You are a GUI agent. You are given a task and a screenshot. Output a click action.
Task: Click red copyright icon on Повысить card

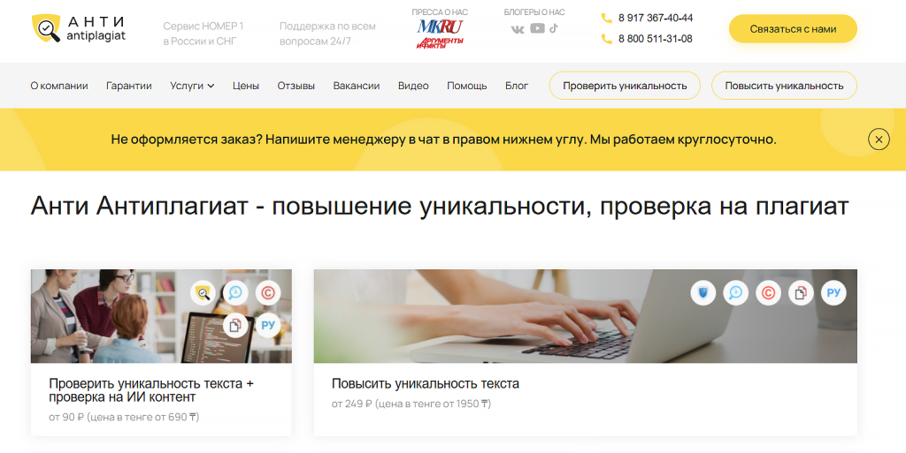(768, 293)
